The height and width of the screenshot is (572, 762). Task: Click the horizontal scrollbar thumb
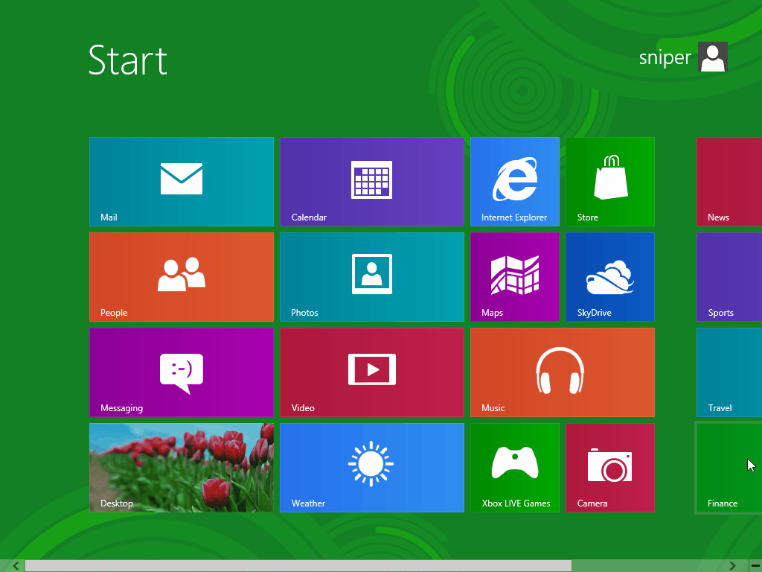point(298,566)
